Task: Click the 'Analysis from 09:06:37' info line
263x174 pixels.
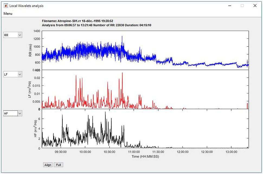Action: click(97, 25)
